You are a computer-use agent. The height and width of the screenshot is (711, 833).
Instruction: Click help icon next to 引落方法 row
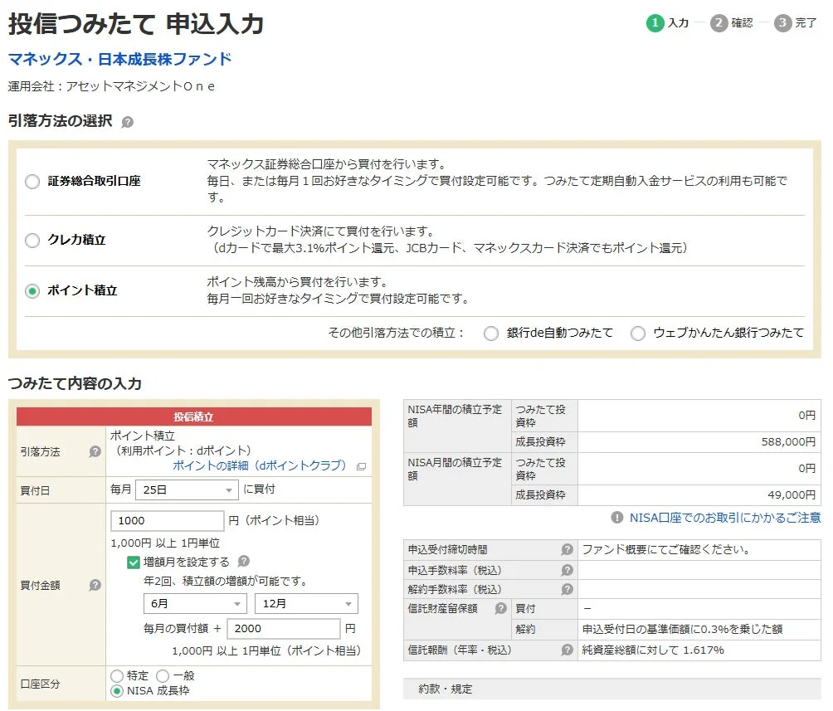(x=95, y=452)
